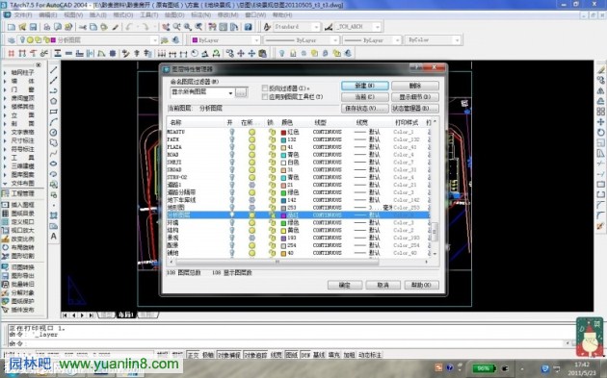Click the 当前(C) set current button
607x378 pixels.
pos(364,96)
